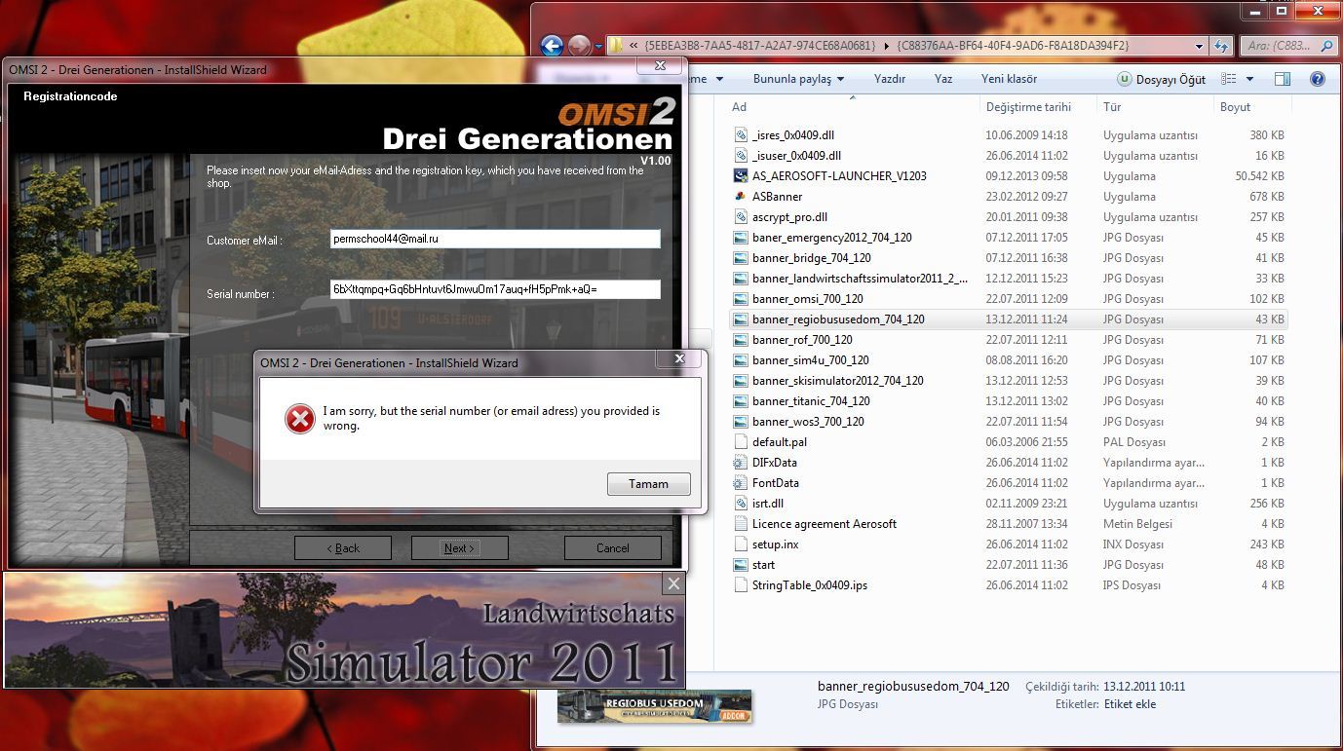Select the banner_sim4u_700_120 image icon
Screen dimensions: 1343x751
coord(741,360)
